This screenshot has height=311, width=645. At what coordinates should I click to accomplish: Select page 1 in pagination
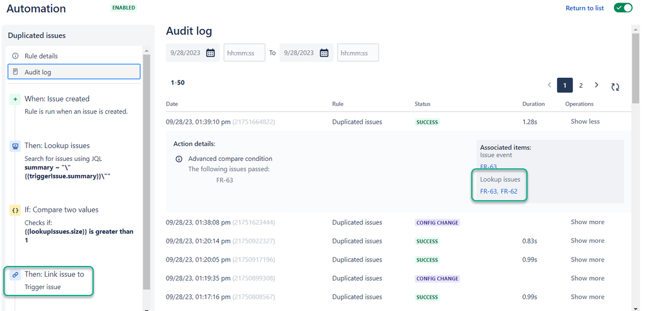pos(565,86)
